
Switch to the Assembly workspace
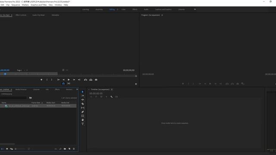[x=99, y=9]
